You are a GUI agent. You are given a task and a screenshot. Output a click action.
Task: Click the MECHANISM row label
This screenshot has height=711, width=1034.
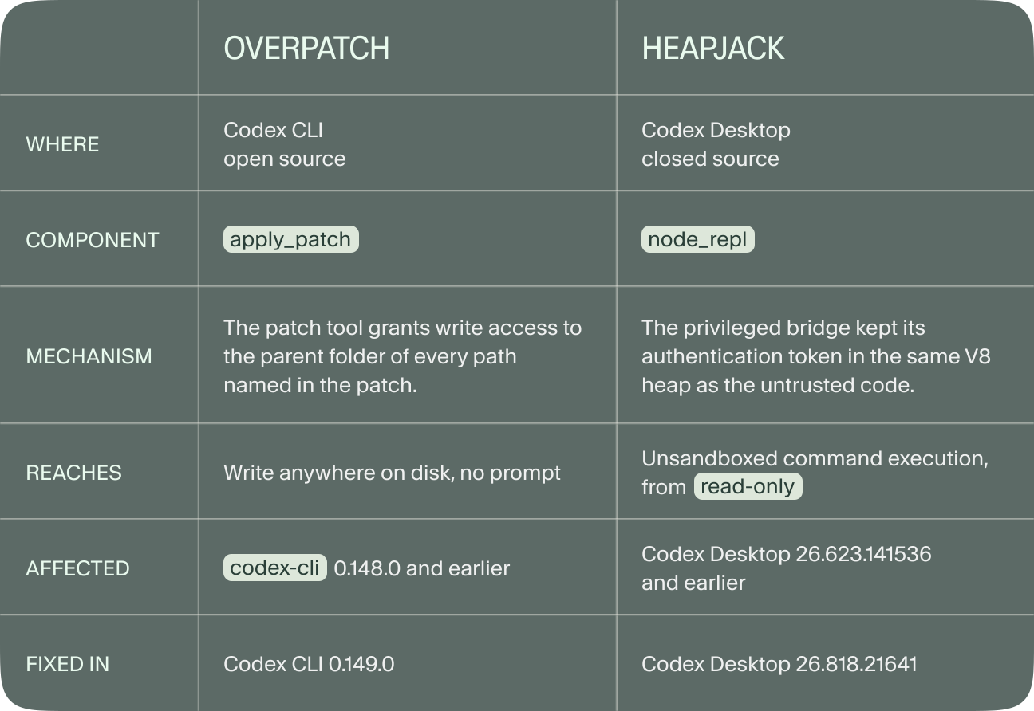[x=89, y=356]
